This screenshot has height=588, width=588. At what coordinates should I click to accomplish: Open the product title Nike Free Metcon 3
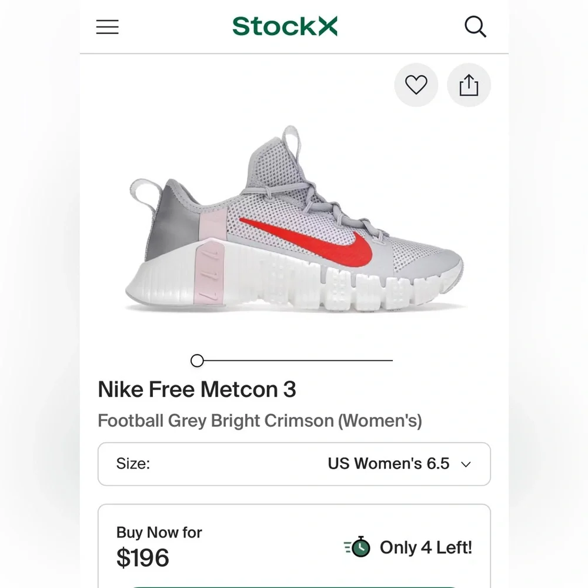[196, 389]
